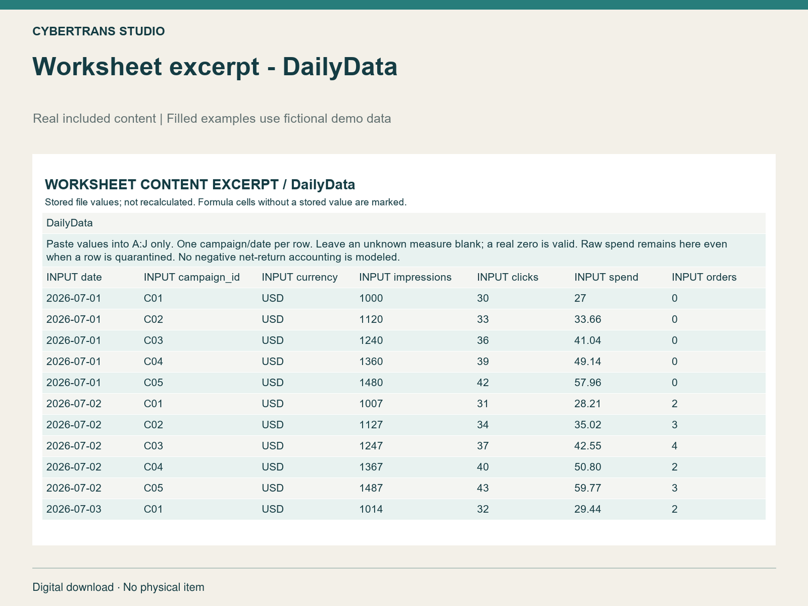
Task: Click the 'INPUT date' column header
Action: coord(74,277)
